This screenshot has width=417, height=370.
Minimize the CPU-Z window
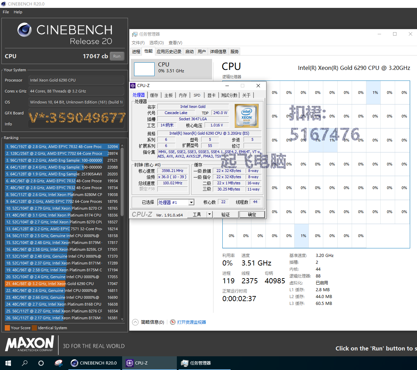pyautogui.click(x=227, y=86)
